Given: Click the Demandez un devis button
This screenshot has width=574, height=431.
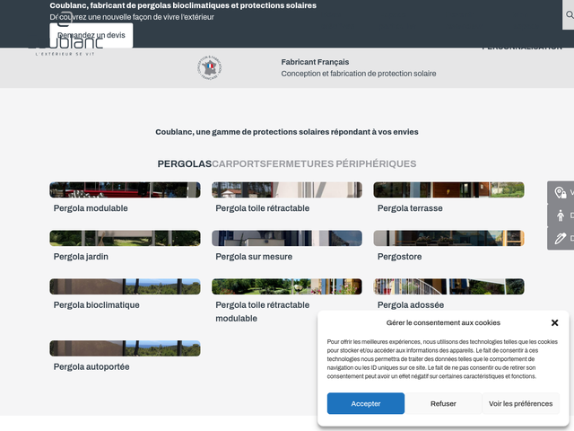Looking at the screenshot, I should coord(91,35).
